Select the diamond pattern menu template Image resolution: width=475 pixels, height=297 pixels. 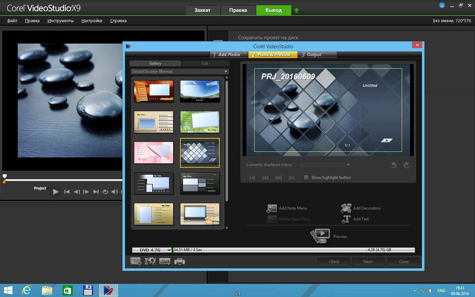200,153
